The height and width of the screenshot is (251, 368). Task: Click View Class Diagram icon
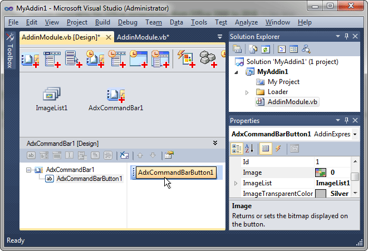pyautogui.click(x=306, y=49)
